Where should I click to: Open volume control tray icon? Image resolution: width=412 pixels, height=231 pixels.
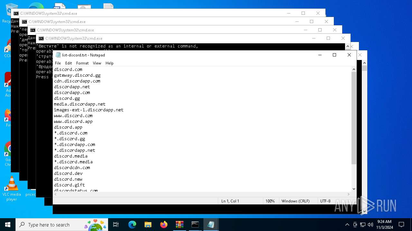tap(370, 225)
